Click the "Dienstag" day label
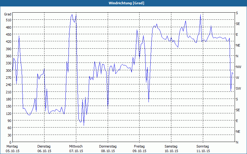247x154 pixels. pyautogui.click(x=44, y=147)
